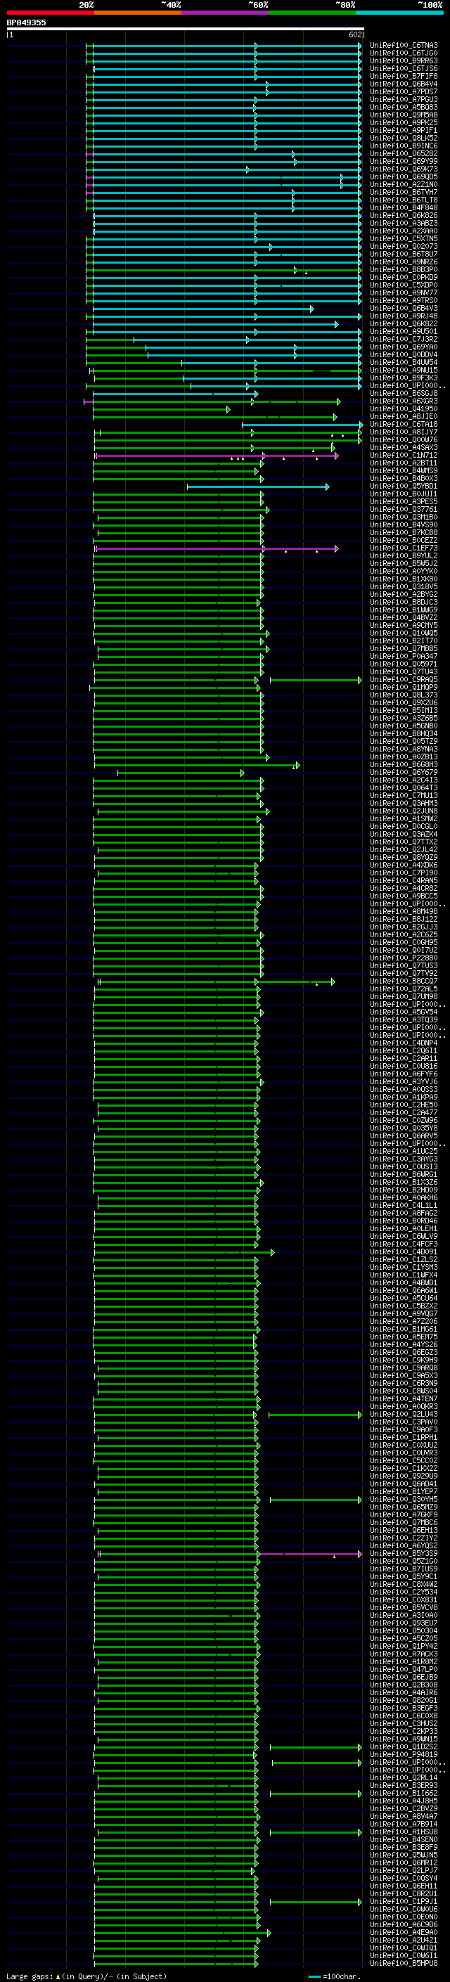Click the green ~80% identity legend bar
The image size is (450, 1982).
pyautogui.click(x=312, y=13)
